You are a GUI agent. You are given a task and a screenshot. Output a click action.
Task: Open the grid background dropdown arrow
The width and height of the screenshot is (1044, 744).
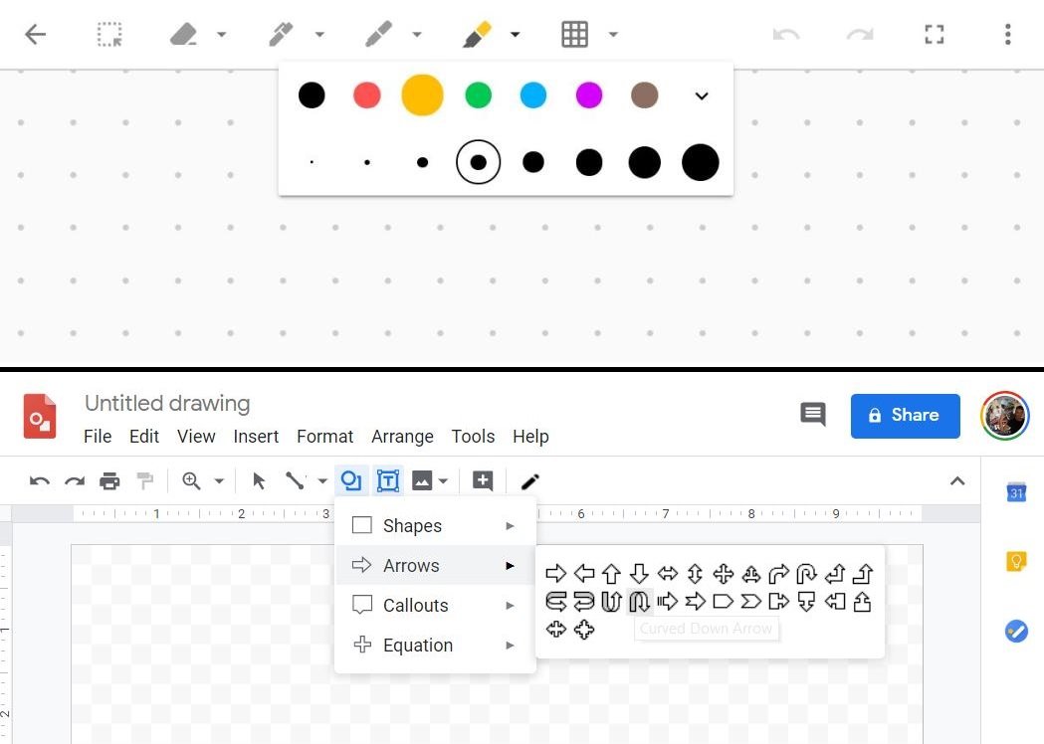tap(613, 35)
